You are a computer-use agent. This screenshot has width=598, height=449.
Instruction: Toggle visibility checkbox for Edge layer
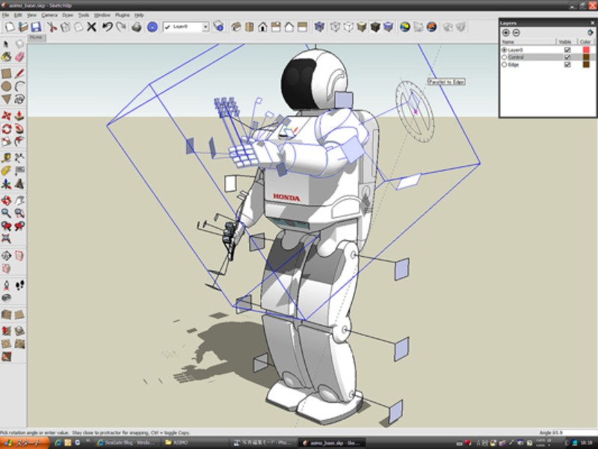567,64
